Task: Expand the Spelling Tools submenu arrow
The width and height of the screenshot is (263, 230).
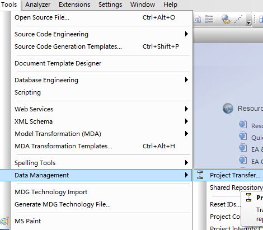Action: (x=186, y=163)
